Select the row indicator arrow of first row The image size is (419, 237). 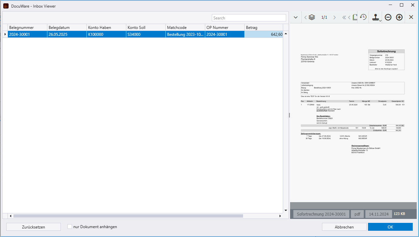(x=5, y=34)
